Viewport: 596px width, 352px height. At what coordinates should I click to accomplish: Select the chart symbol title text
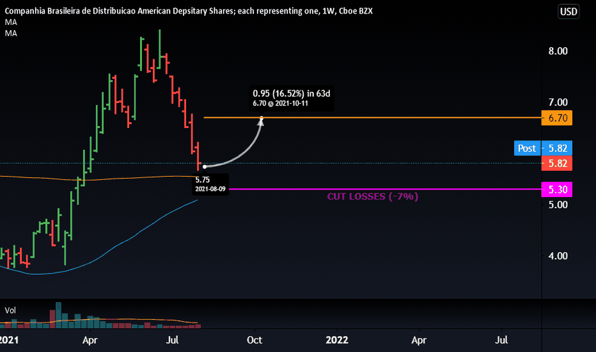tap(189, 11)
